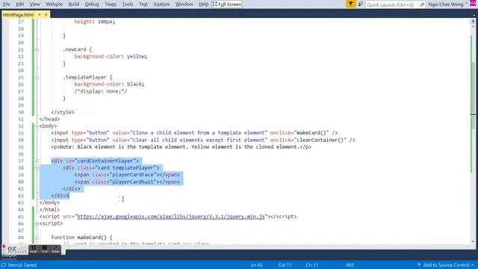
Task: Click the Ch 11 status entry
Action: pyautogui.click(x=311, y=265)
